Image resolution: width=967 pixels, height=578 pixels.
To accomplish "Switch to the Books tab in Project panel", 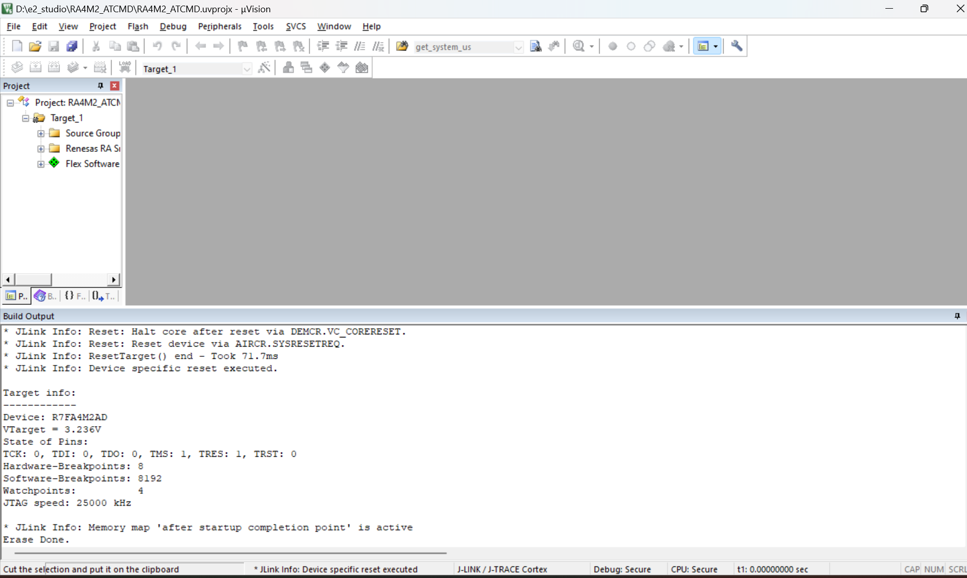I will click(45, 296).
